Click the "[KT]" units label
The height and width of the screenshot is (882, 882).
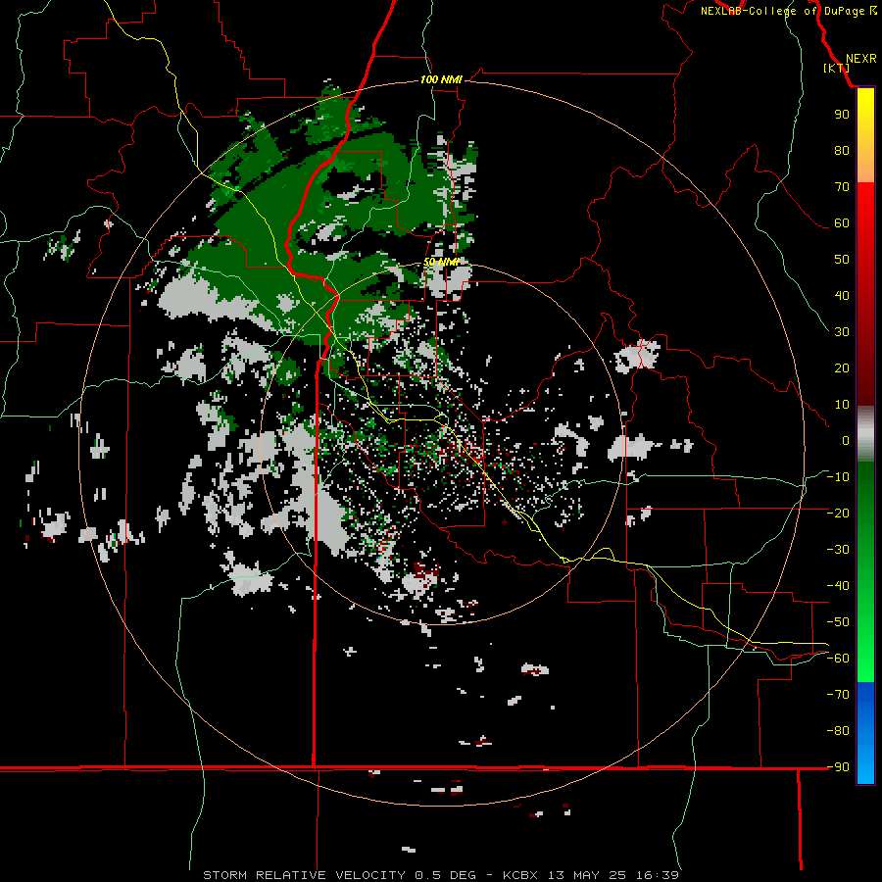[x=836, y=68]
